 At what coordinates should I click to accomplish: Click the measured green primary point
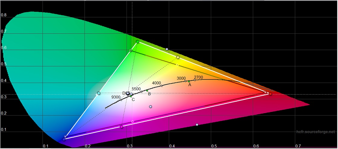coord(137,42)
